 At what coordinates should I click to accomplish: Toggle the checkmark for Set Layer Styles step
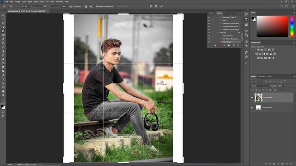tap(209, 27)
